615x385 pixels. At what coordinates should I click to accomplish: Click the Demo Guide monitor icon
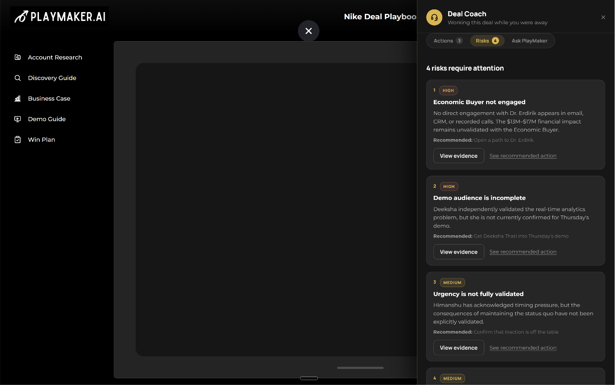[17, 119]
